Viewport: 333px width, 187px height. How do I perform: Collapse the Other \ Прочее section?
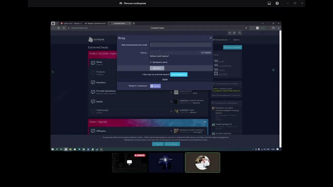205,122
